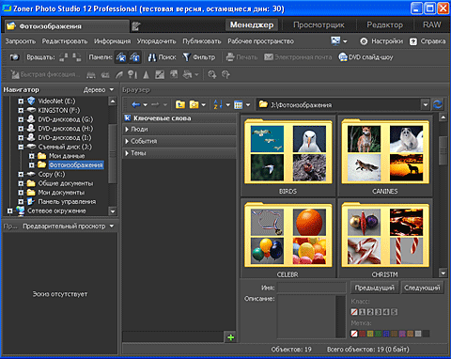Click green plus add keyword button
The image size is (451, 359).
pos(231,337)
